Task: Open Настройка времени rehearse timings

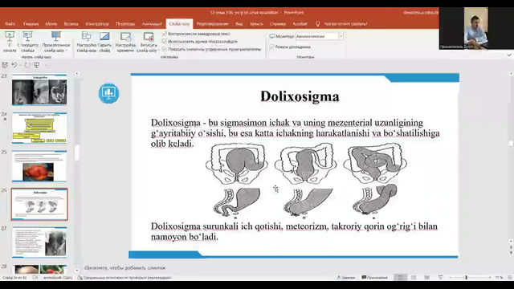Action: point(125,42)
